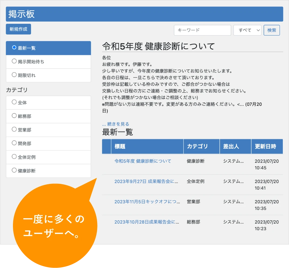Choose the 営業部 category radio button
This screenshot has height=268, width=289.
click(x=14, y=130)
